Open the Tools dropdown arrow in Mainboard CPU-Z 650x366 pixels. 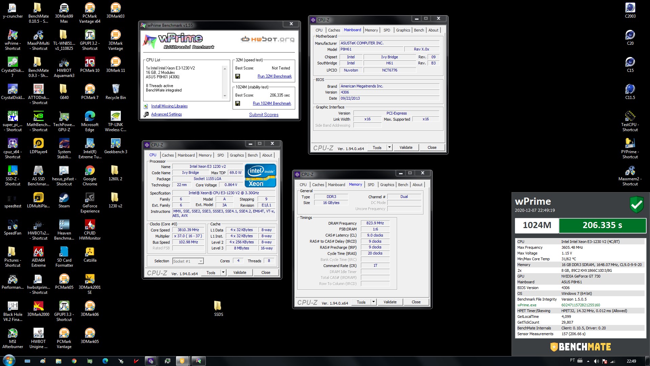coord(389,147)
